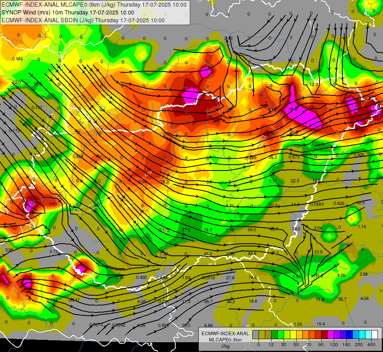Click the magenta swatch in the legend
This screenshot has height=352, width=383.
(331, 334)
